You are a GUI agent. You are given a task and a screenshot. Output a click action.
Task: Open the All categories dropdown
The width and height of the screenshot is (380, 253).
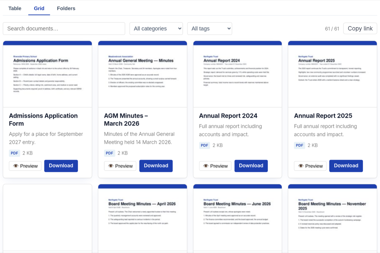[x=156, y=29]
